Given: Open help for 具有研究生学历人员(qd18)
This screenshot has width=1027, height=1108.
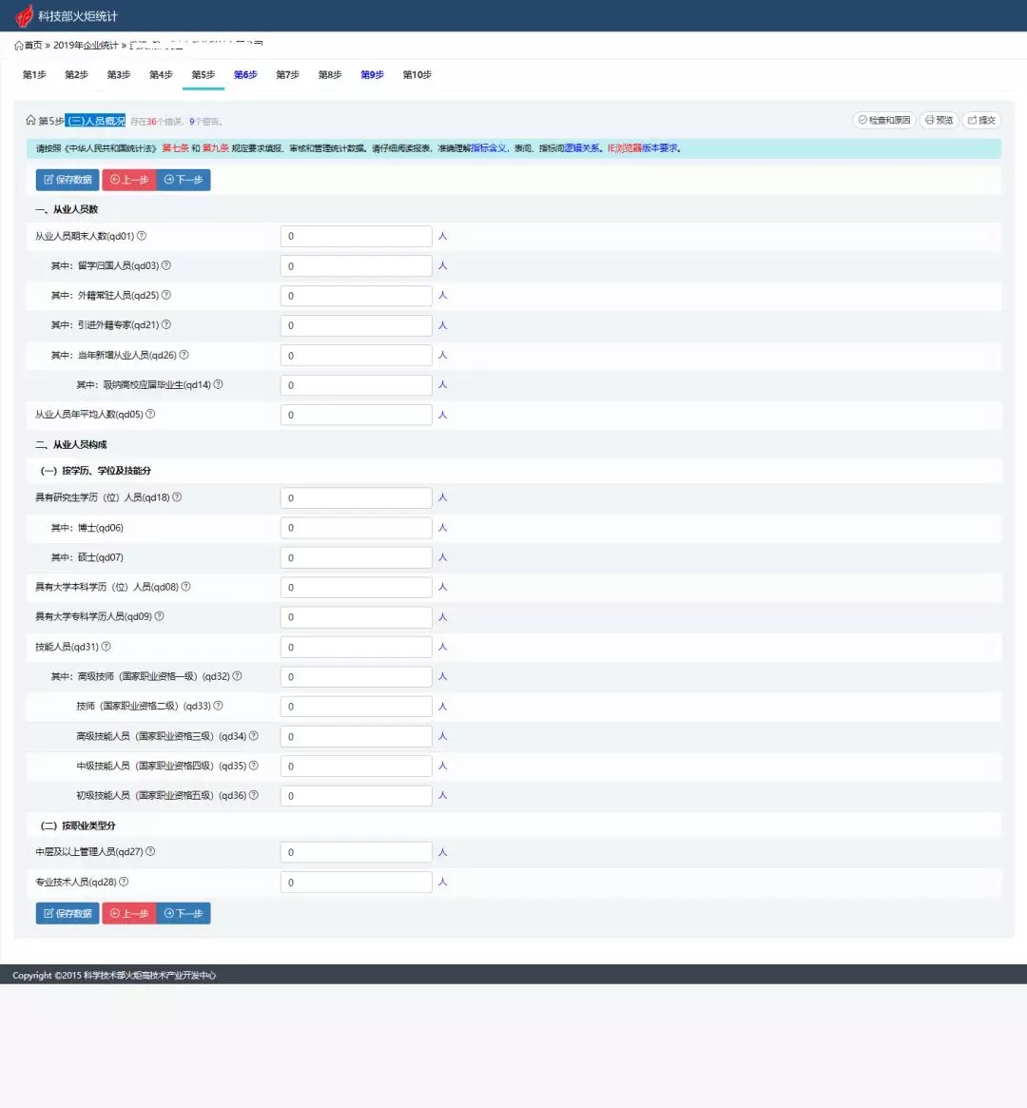Looking at the screenshot, I should (x=177, y=497).
